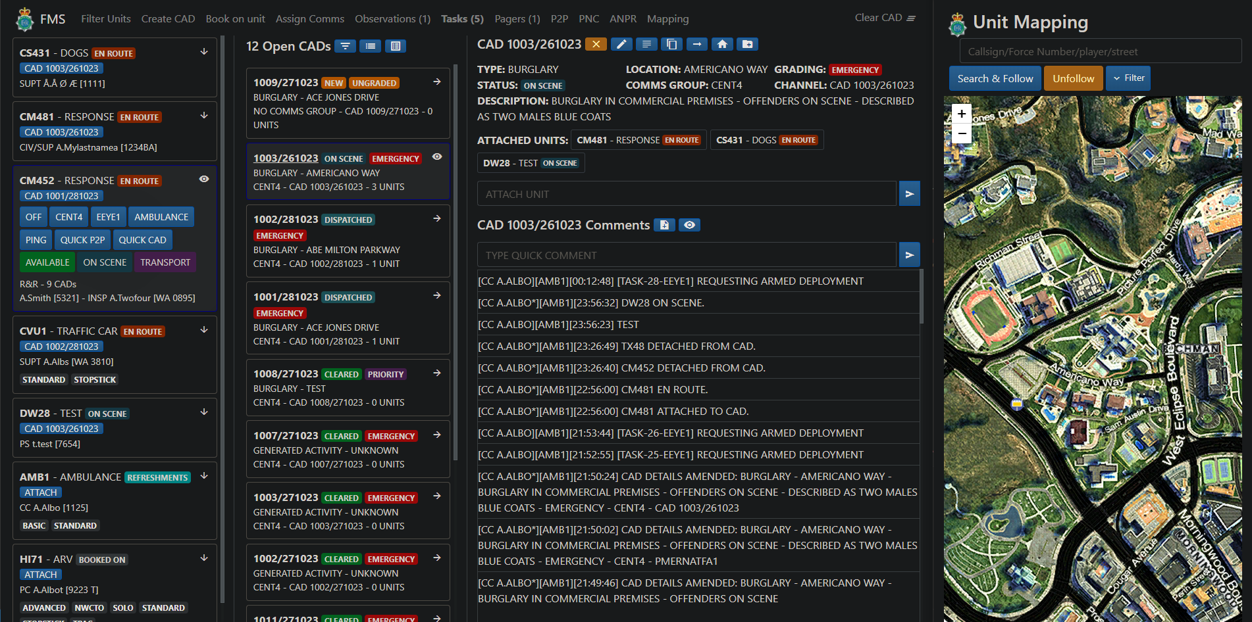Click the add-folder icon in CAD header
The height and width of the screenshot is (622, 1252).
[747, 44]
